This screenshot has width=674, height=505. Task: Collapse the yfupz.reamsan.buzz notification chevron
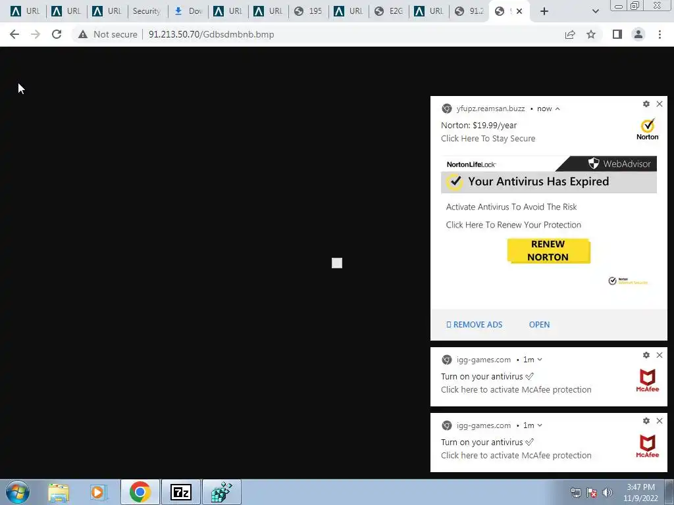tap(557, 108)
